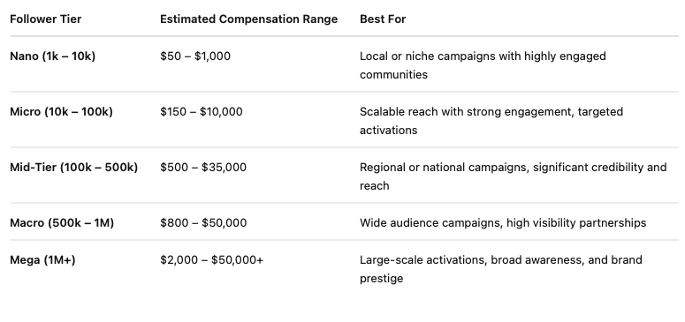Click the Large-scale activations description
The height and width of the screenshot is (322, 685).
501,269
